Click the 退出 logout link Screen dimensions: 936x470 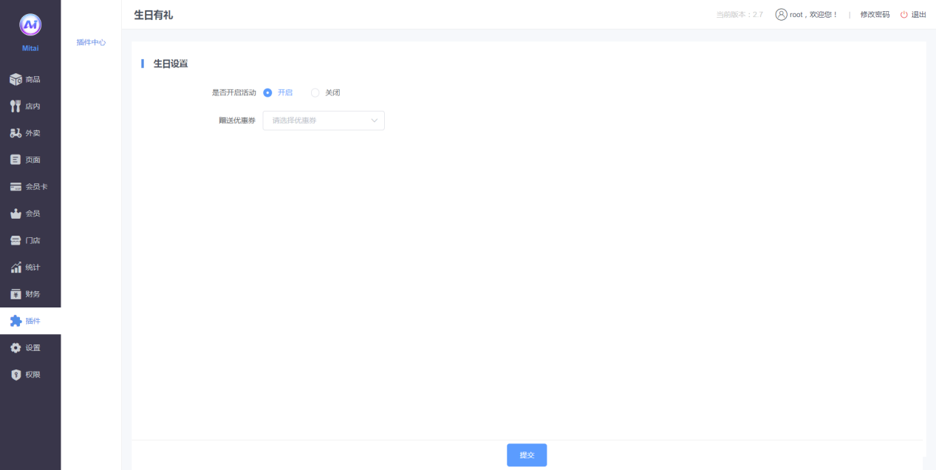pos(913,15)
